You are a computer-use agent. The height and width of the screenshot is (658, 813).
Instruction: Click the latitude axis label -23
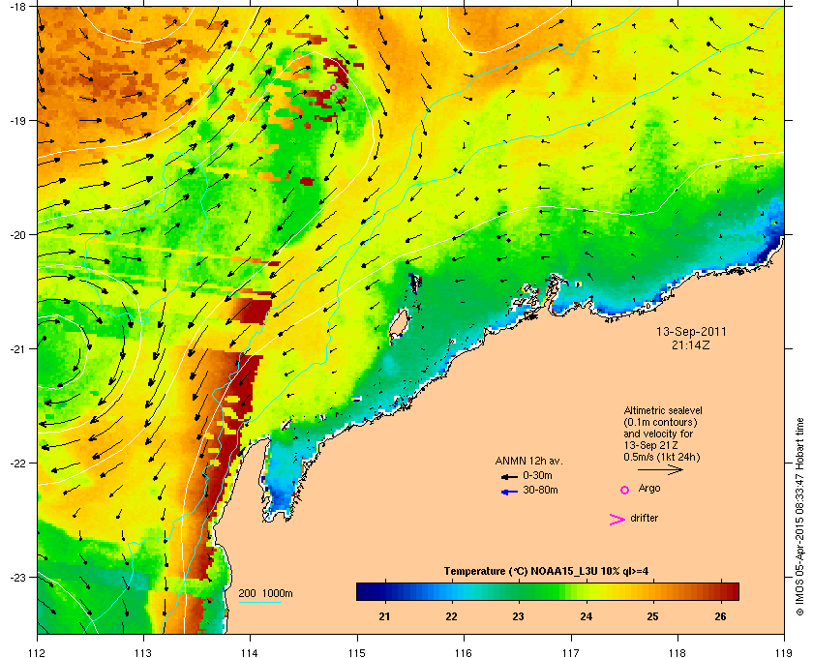(x=17, y=577)
